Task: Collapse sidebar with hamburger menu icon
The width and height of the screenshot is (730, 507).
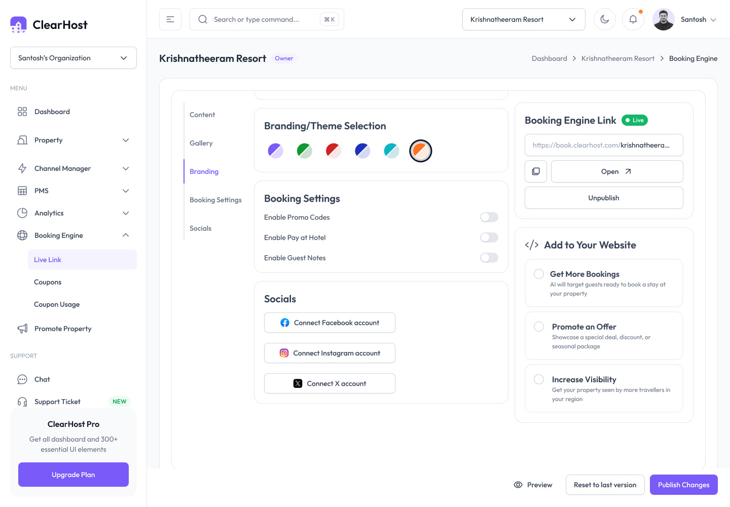Action: (x=170, y=19)
